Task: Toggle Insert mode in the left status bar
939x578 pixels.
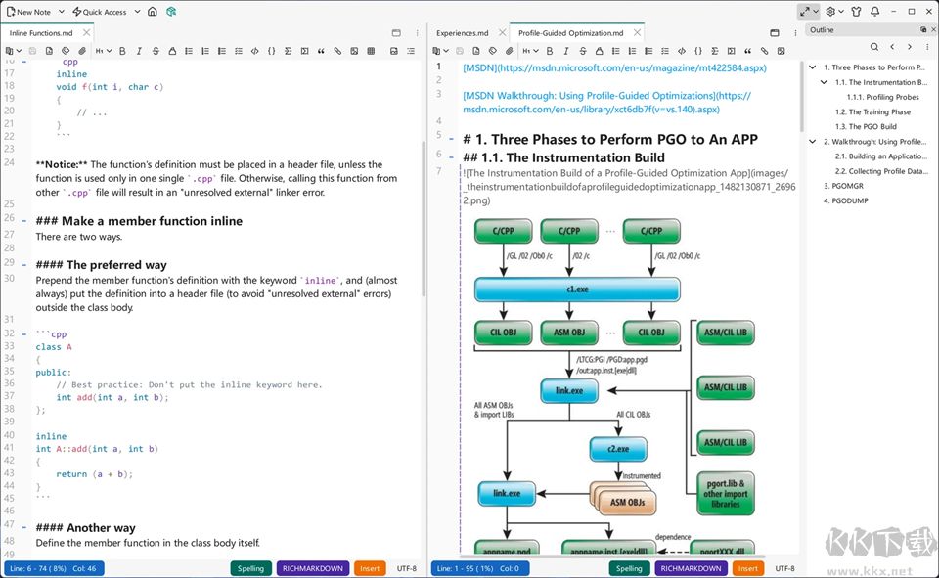Action: point(370,568)
